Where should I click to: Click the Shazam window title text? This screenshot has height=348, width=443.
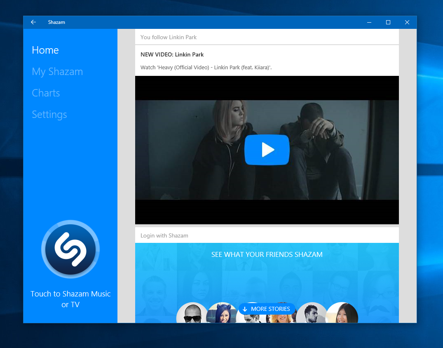point(56,22)
